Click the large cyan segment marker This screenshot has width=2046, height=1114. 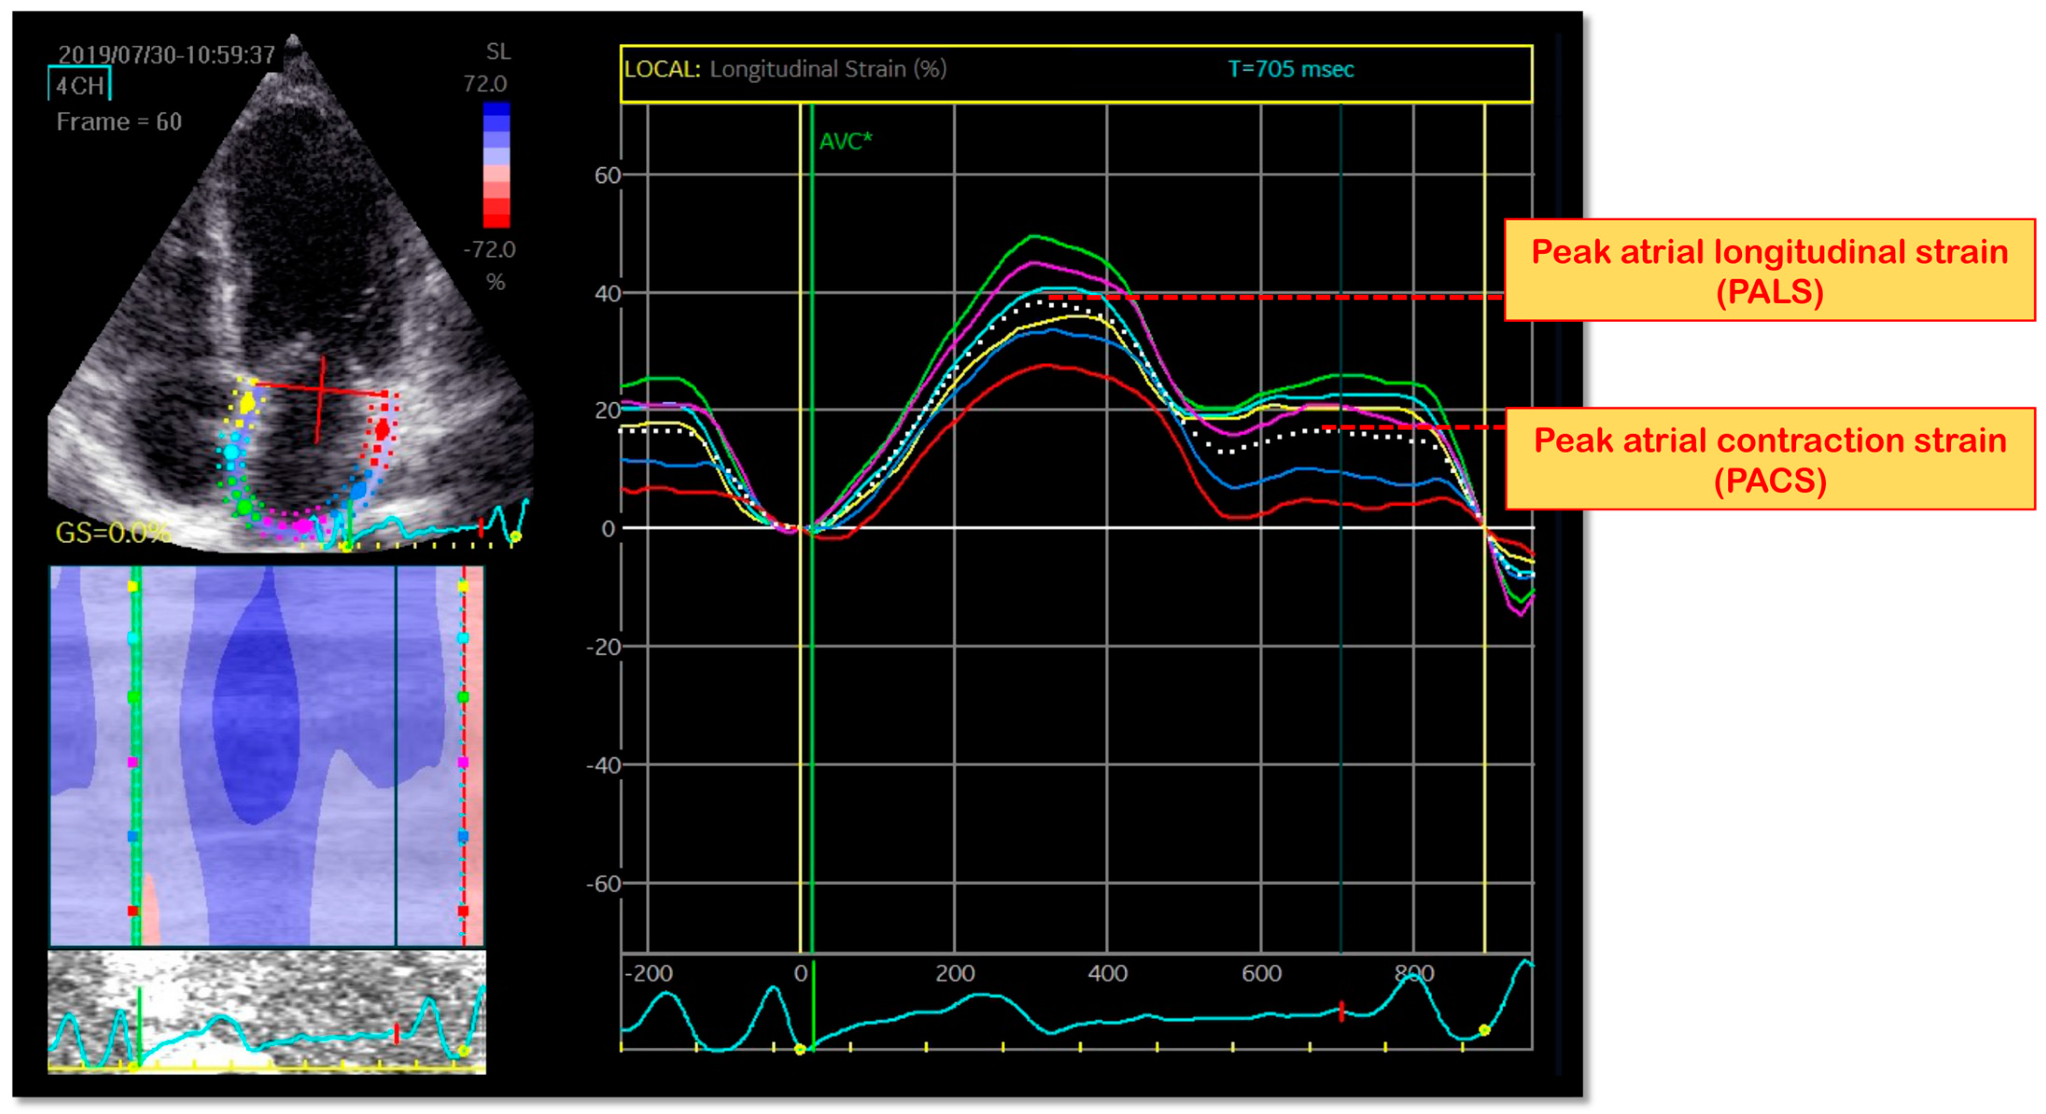[231, 453]
